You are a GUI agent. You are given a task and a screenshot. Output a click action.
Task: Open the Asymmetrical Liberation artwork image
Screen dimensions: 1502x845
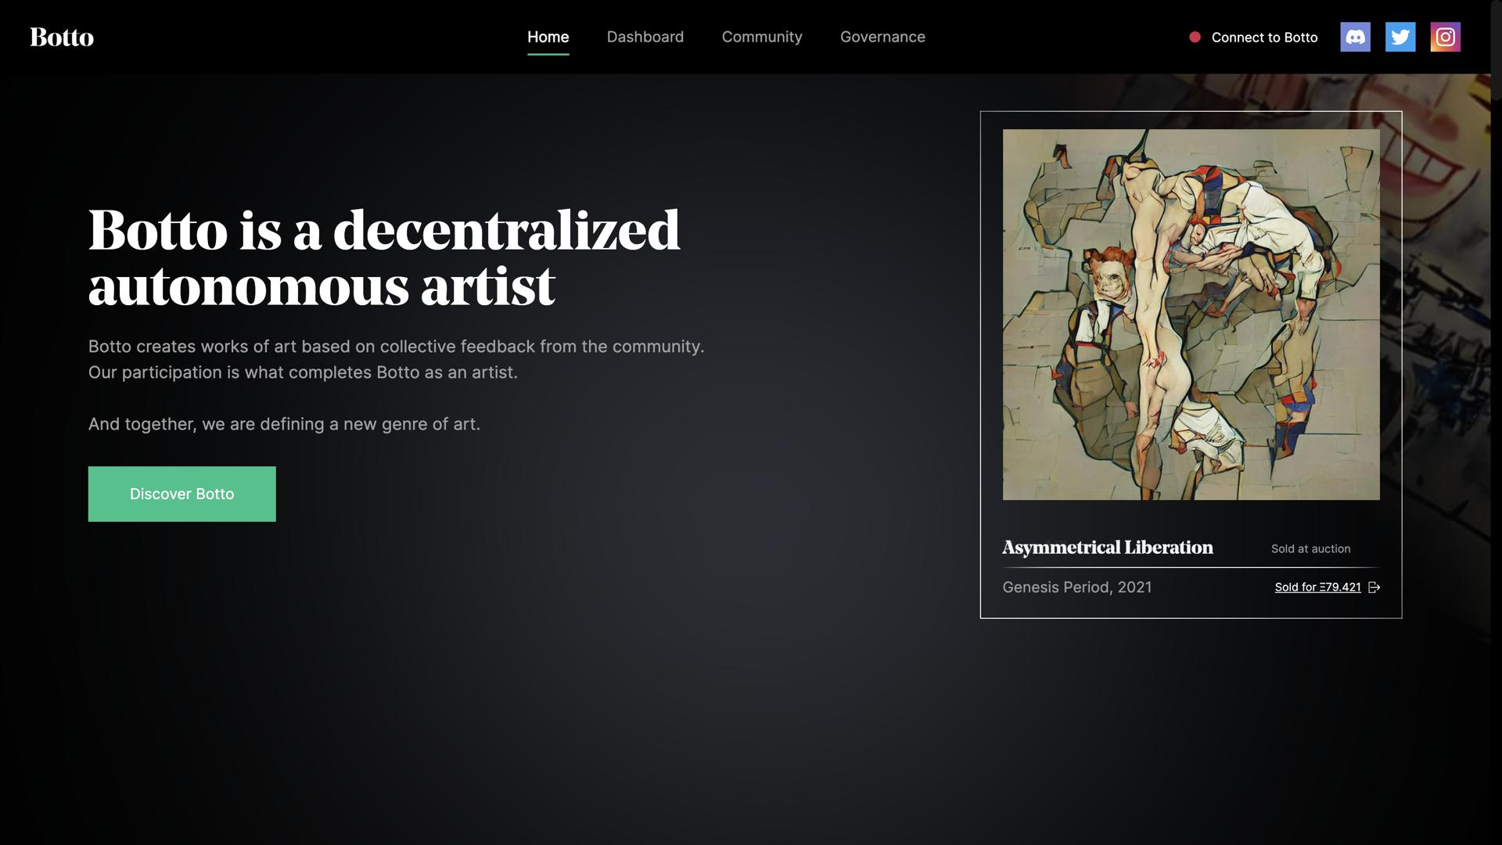[1191, 314]
